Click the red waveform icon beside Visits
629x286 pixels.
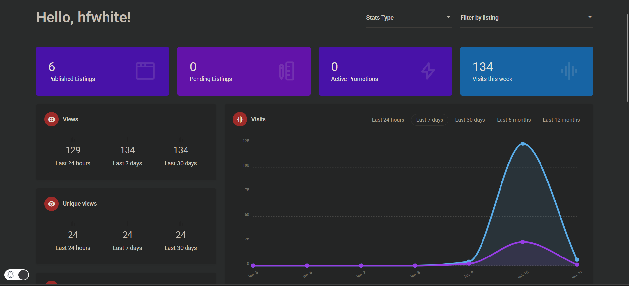coord(240,120)
